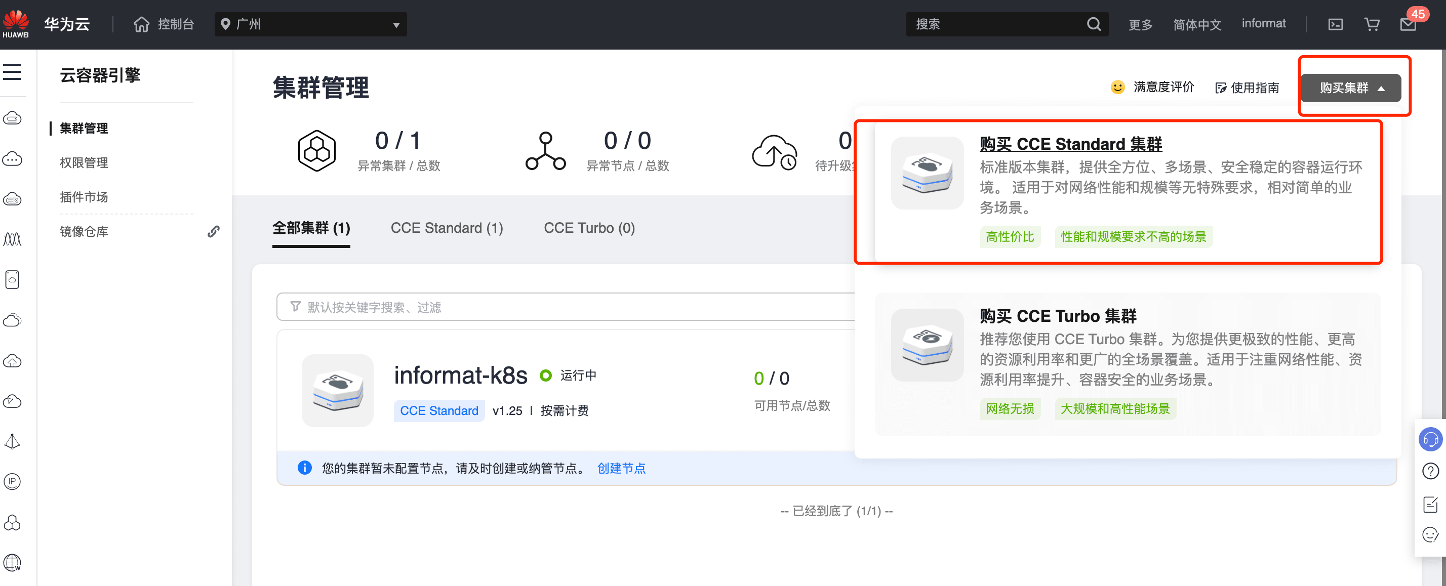Click the 满意度评价 feedback link
This screenshot has height=586, width=1446.
[1152, 87]
